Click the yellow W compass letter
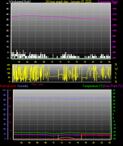Viewport: 123px width, 146px height. coord(116,69)
